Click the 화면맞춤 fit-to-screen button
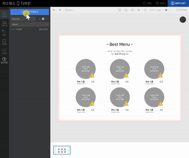Viewport: 189px width, 158px height. click(x=181, y=10)
